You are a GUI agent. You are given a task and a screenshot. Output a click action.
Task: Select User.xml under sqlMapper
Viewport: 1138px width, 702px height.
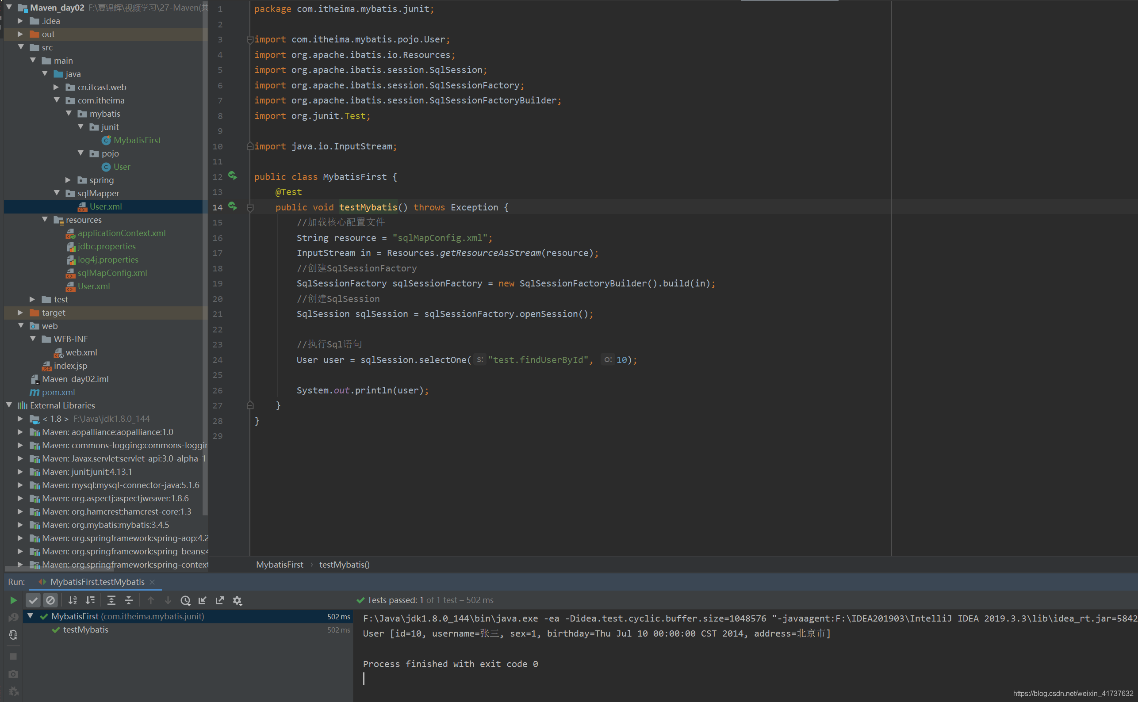click(x=105, y=206)
